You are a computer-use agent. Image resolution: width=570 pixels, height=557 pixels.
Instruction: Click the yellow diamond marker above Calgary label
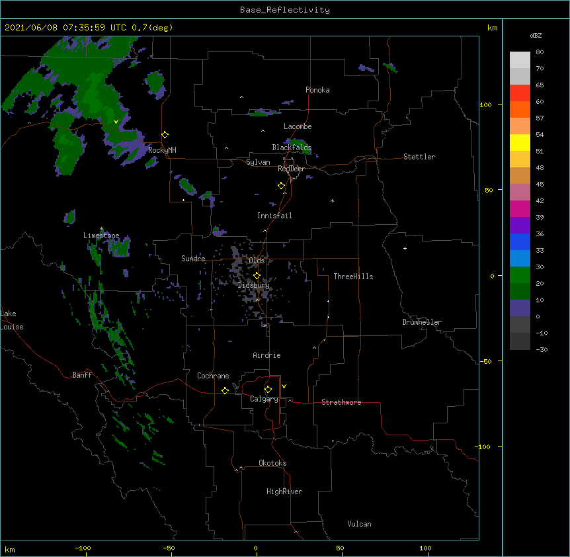(268, 390)
